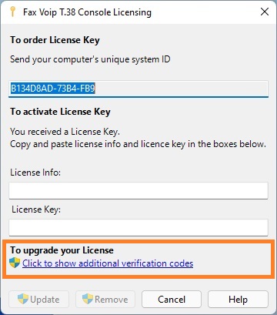The image size is (277, 315).
Task: Open the additional verification codes link
Action: tap(108, 263)
